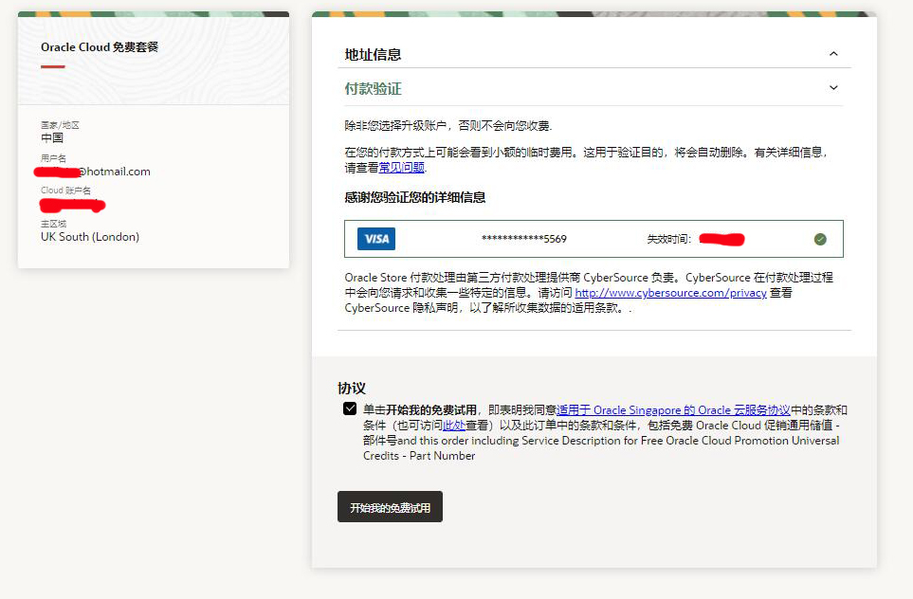
Task: Click the 失效时间 label
Action: pyautogui.click(x=669, y=239)
